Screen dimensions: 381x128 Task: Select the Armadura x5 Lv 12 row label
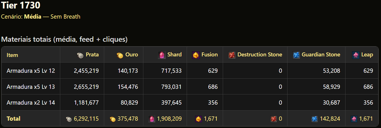31,71
